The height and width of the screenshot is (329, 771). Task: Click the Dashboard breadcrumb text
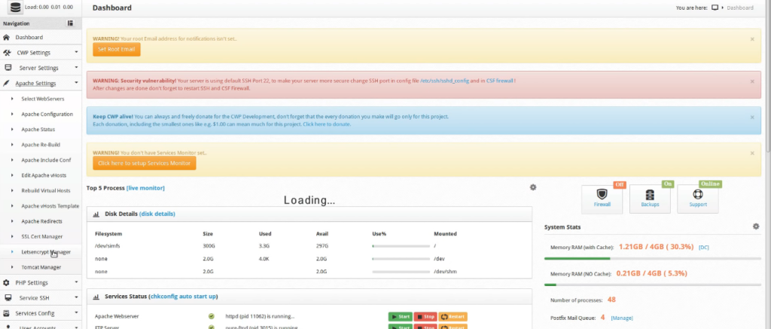(x=740, y=8)
